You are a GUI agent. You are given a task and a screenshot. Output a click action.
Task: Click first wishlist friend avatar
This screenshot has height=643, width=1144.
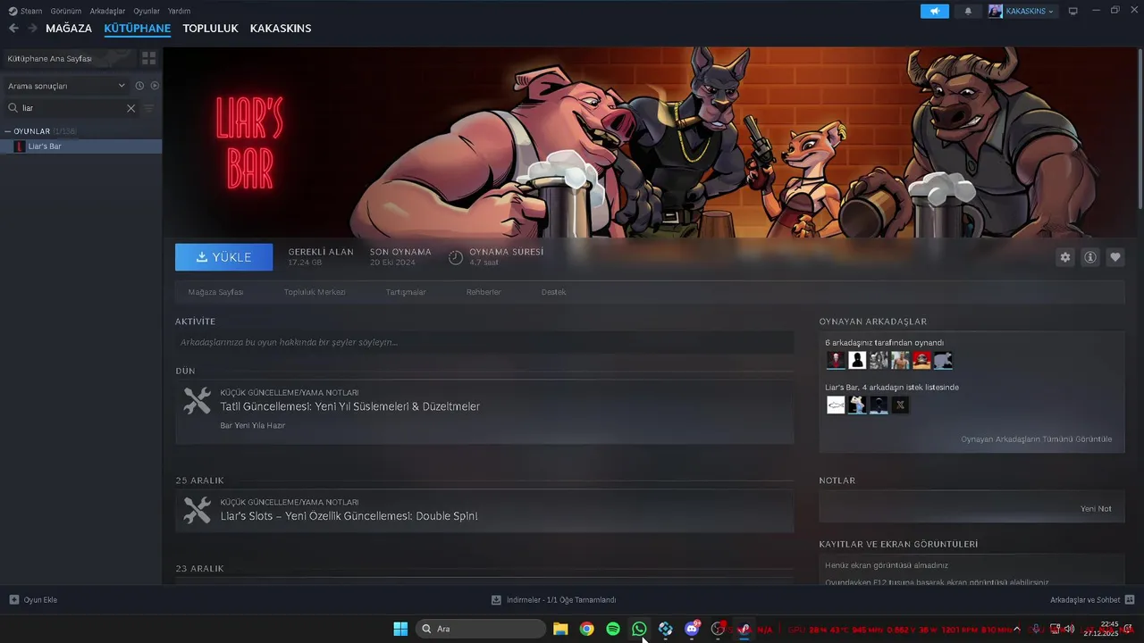(x=836, y=405)
